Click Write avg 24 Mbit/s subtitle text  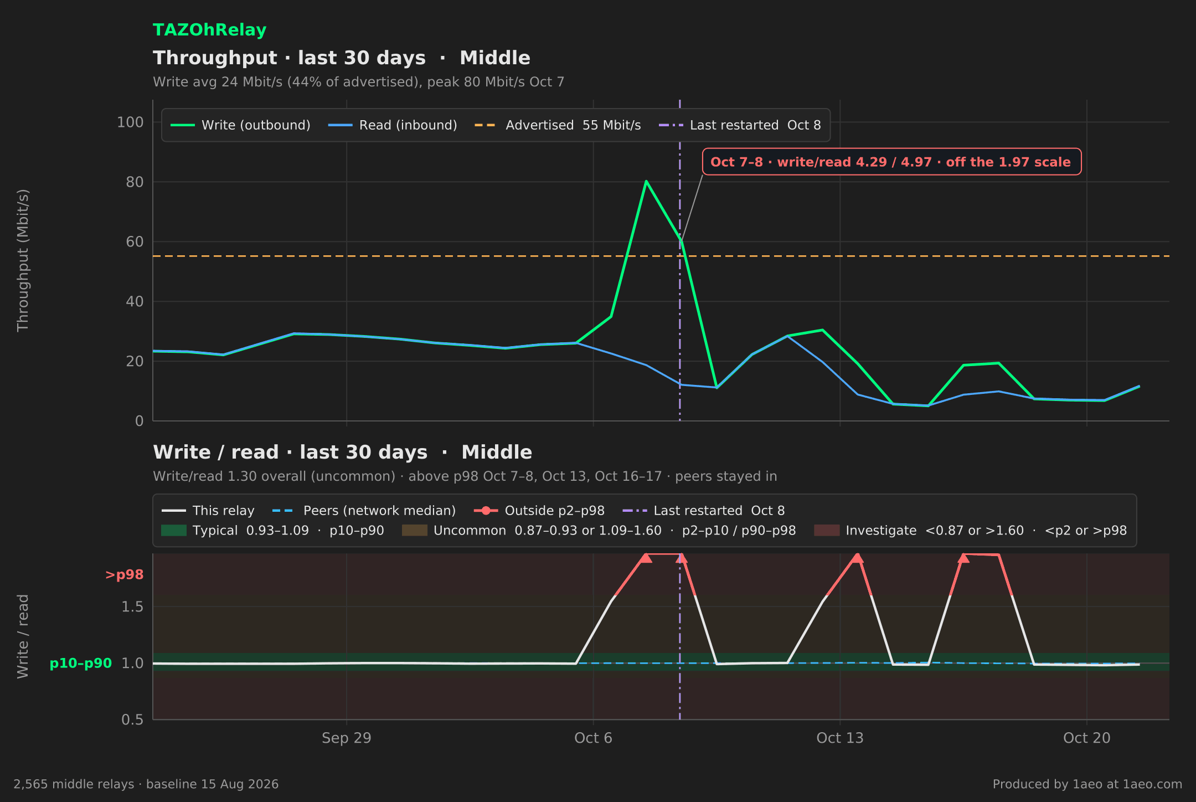point(359,82)
